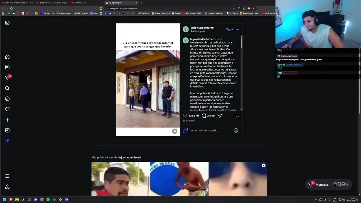Share the post with the paper plane icon
Screen dimensions: 361x203
[220, 116]
